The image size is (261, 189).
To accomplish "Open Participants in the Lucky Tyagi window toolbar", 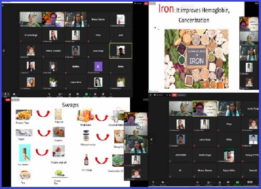I will tap(208, 182).
